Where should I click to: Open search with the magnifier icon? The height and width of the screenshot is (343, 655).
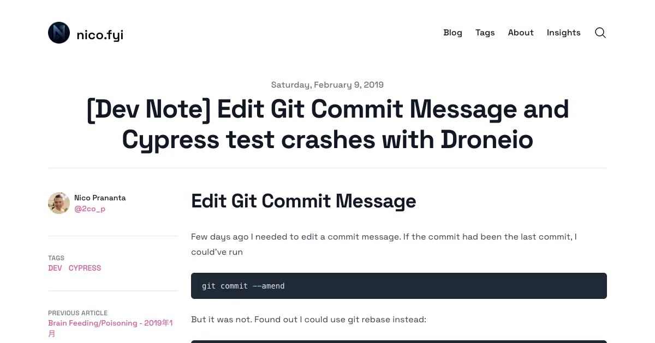click(600, 33)
